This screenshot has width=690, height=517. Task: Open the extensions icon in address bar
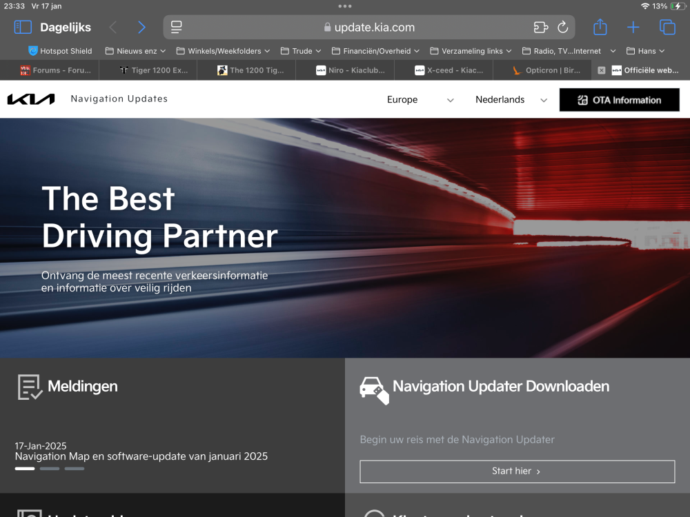point(541,28)
